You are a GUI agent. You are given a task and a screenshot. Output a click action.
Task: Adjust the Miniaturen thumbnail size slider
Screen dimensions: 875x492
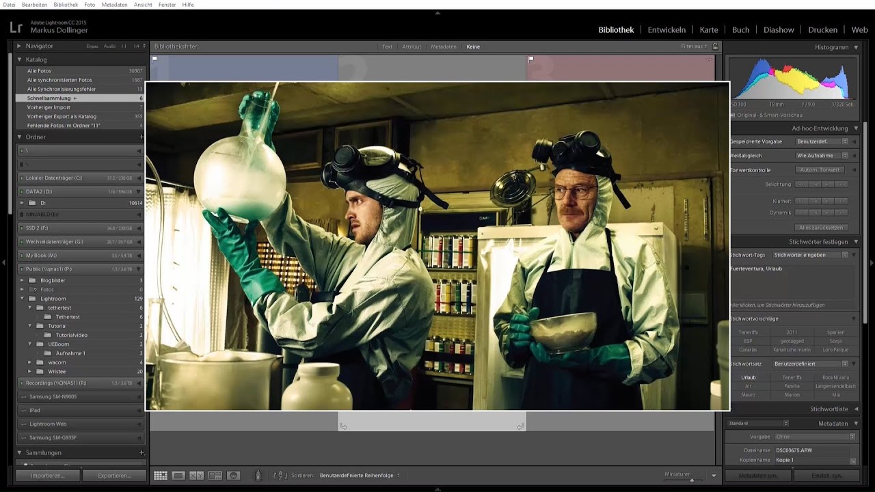tap(692, 480)
